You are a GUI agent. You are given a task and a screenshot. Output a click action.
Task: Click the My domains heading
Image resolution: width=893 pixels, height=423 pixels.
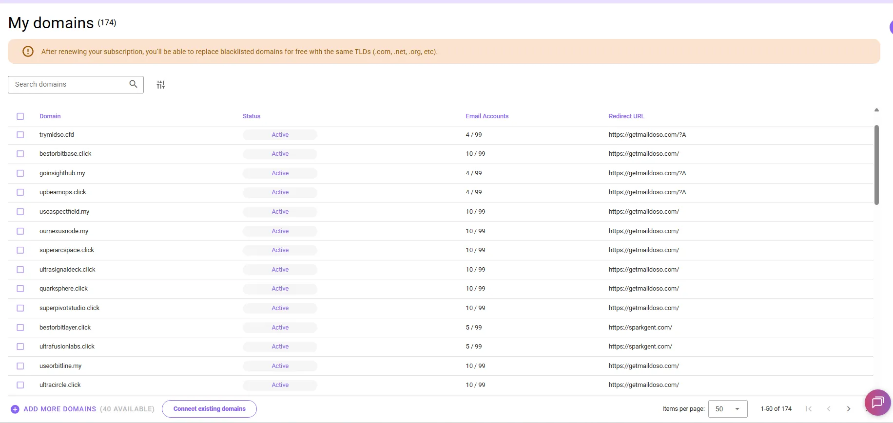pyautogui.click(x=51, y=23)
